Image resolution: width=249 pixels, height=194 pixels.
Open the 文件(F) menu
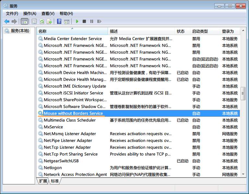pyautogui.click(x=12, y=14)
